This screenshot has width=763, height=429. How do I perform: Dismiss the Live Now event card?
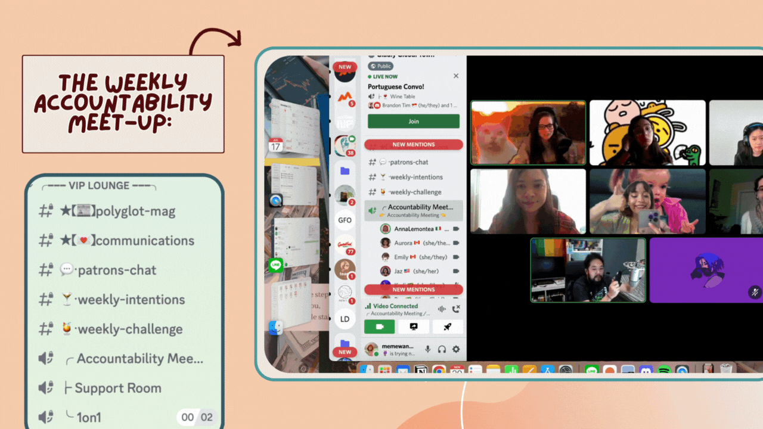(456, 76)
